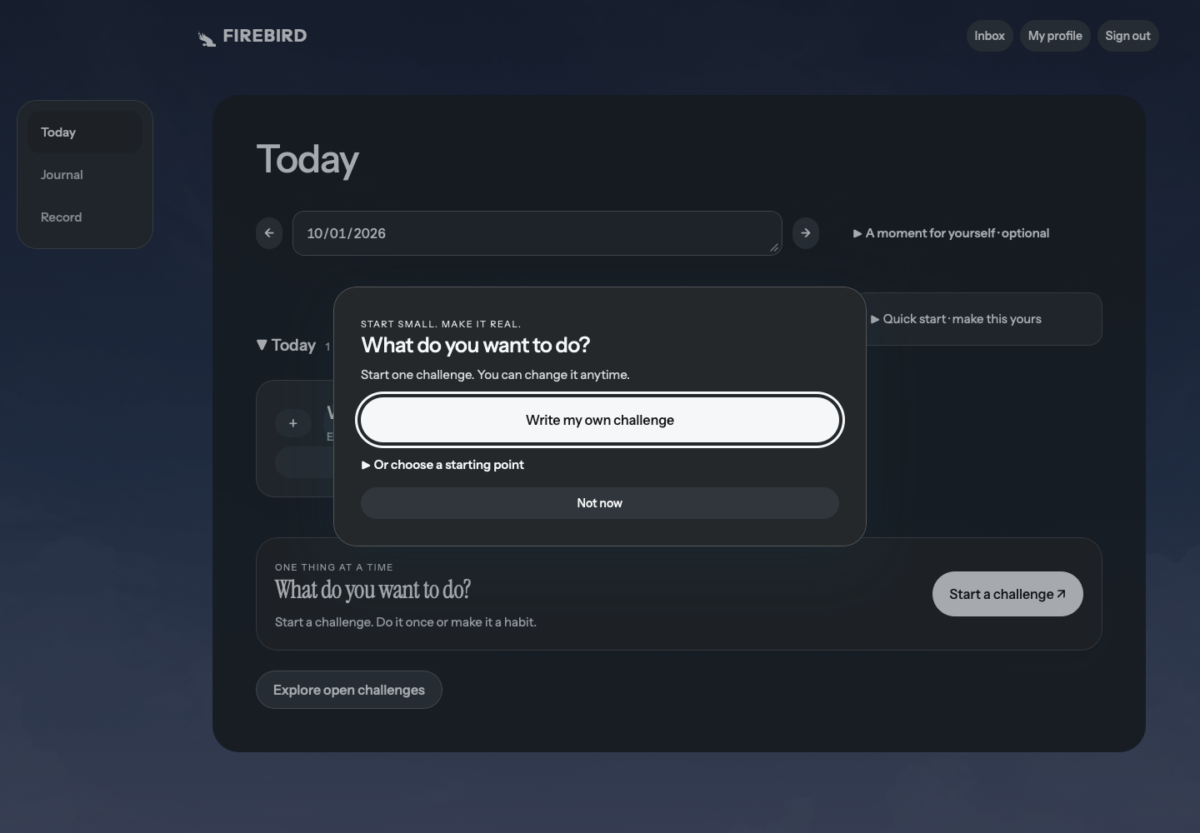Click "ONE THING AT A TIME" label
This screenshot has width=1200, height=833.
point(334,567)
